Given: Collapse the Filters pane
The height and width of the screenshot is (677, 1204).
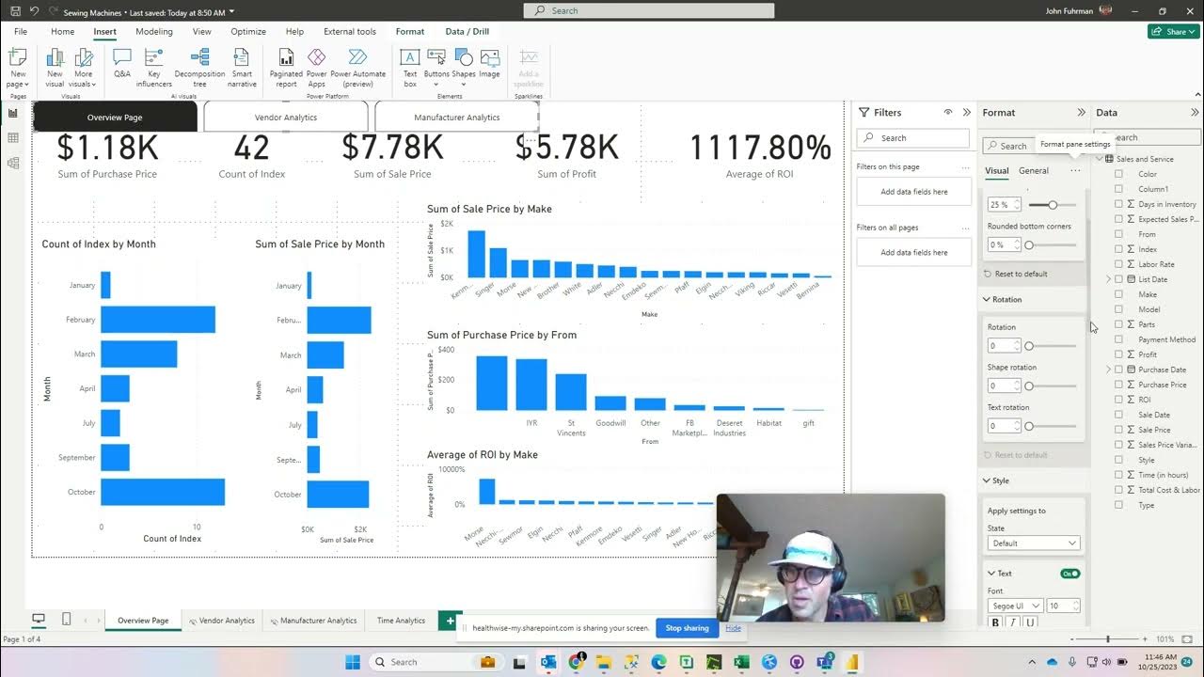Looking at the screenshot, I should [x=966, y=113].
